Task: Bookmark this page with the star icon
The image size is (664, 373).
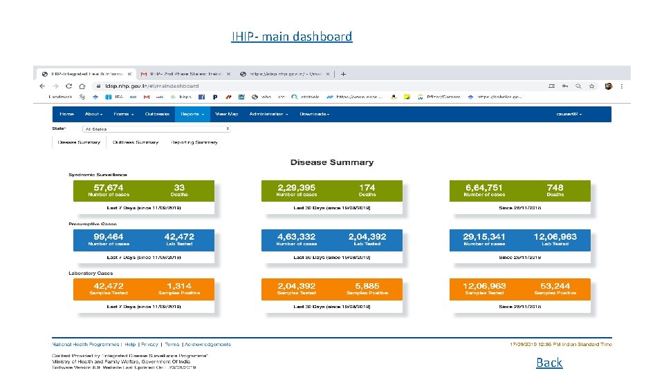Action: [x=591, y=86]
